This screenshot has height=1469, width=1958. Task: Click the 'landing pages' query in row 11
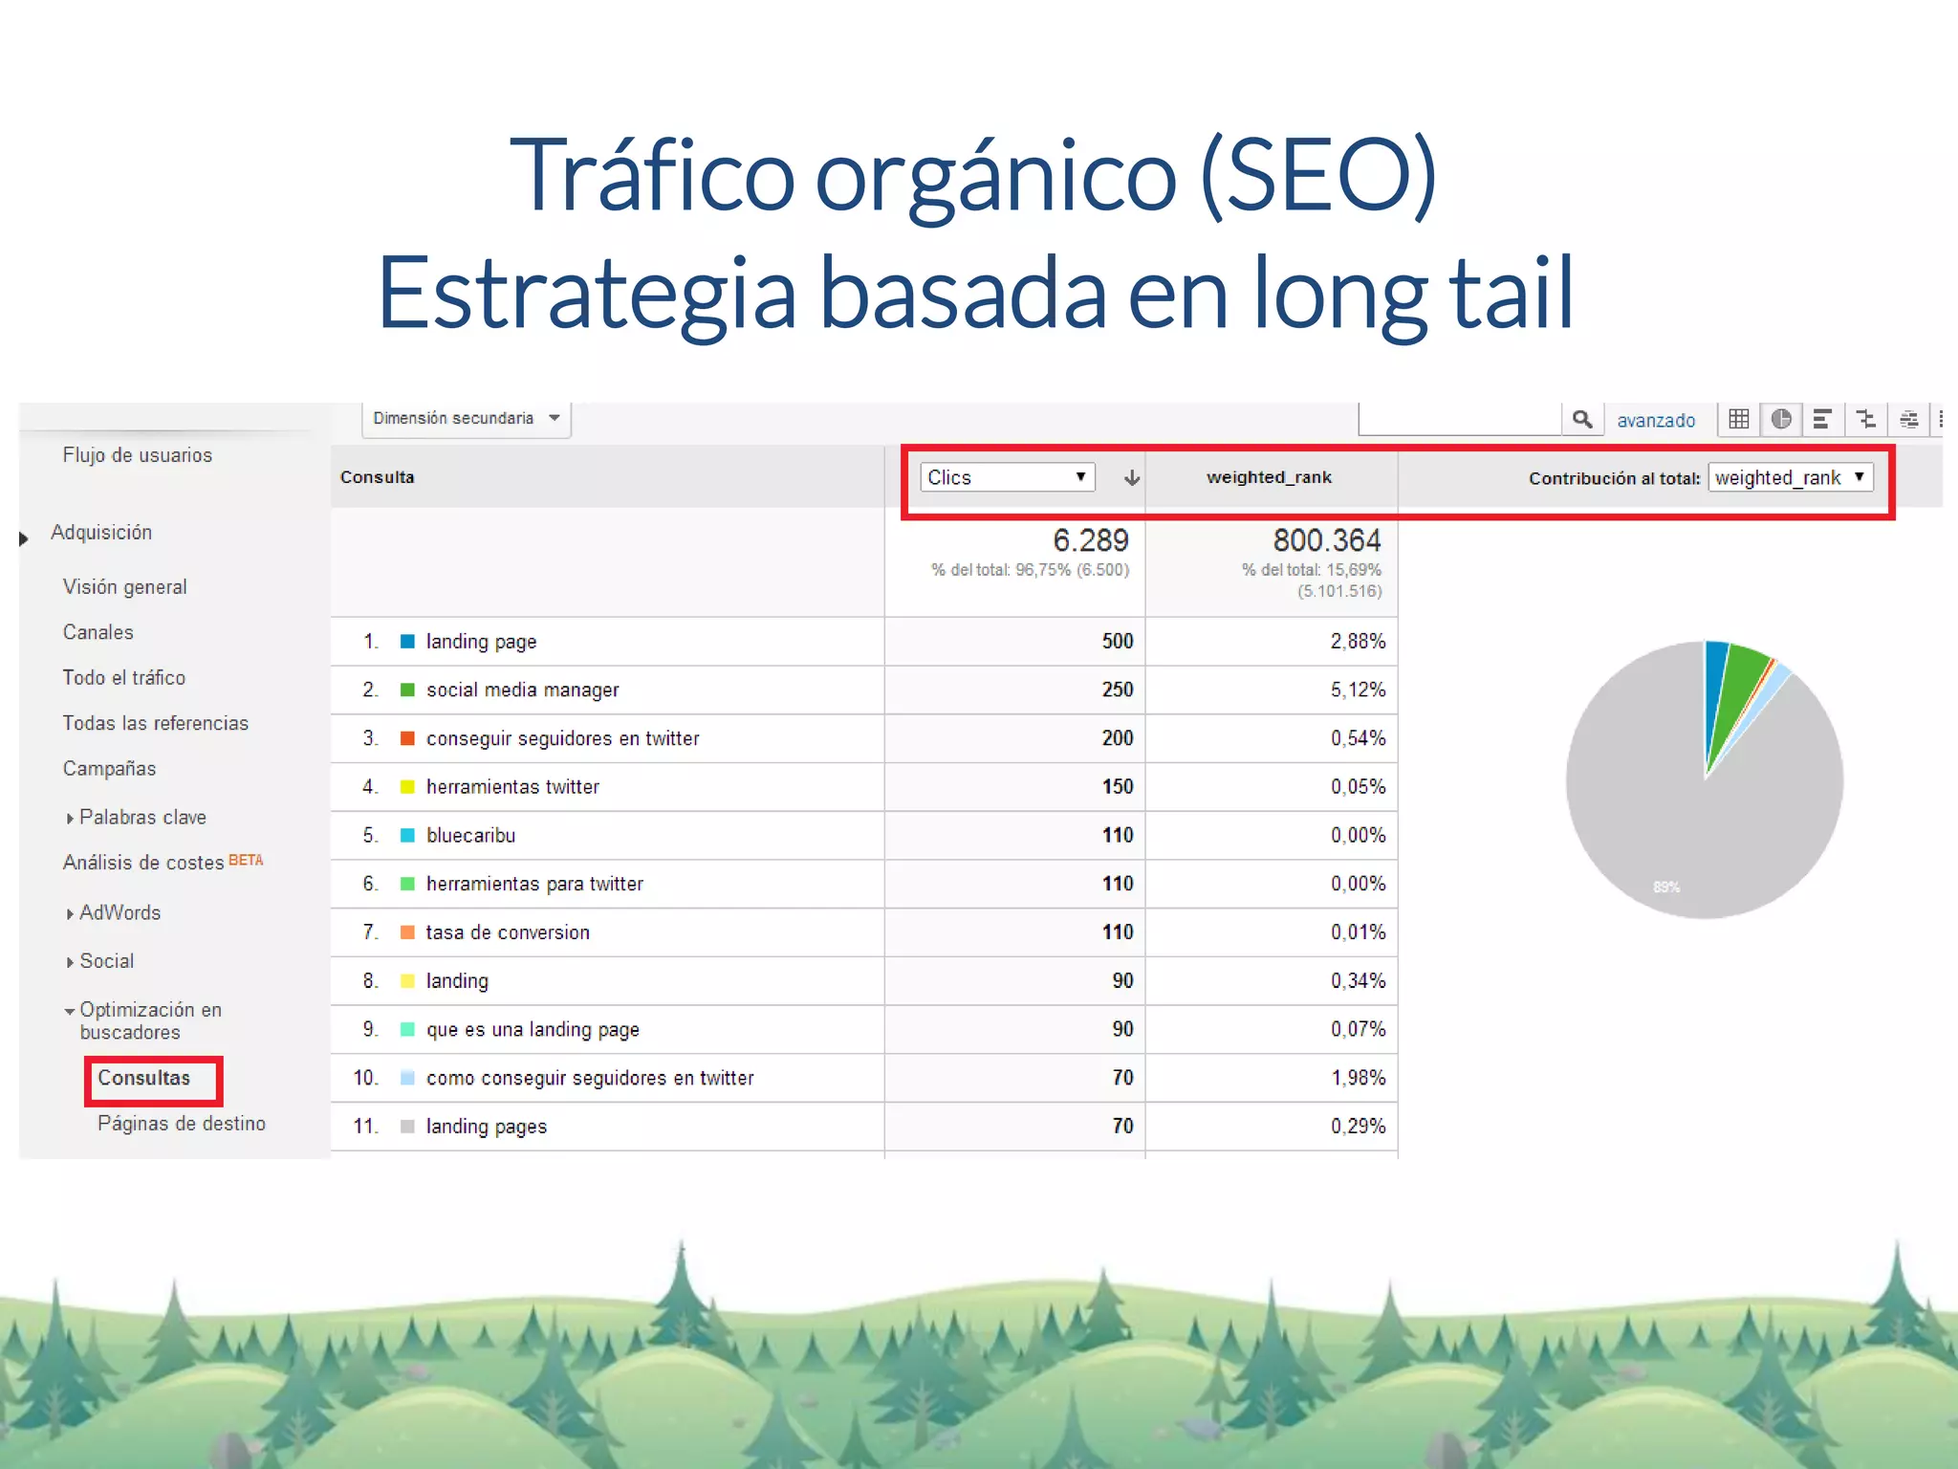(x=487, y=1127)
